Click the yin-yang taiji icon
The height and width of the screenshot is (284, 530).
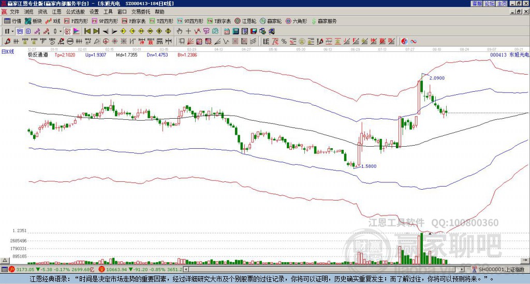coord(404,41)
